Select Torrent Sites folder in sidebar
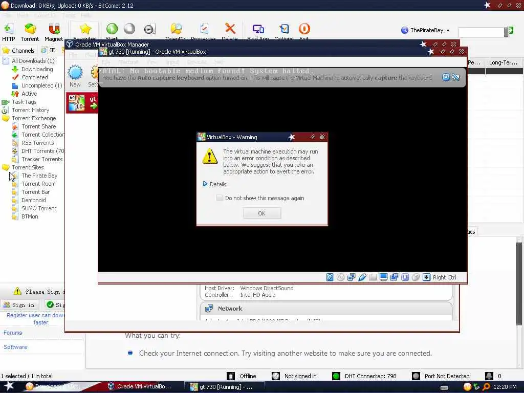This screenshot has height=393, width=524. click(x=28, y=167)
